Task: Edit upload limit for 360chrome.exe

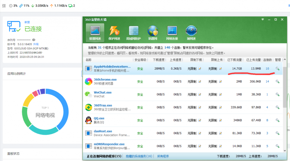Action: click(220, 81)
